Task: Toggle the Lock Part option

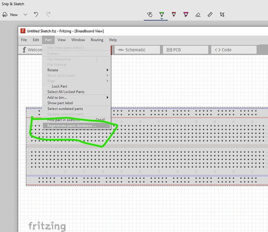Action: click(x=76, y=86)
